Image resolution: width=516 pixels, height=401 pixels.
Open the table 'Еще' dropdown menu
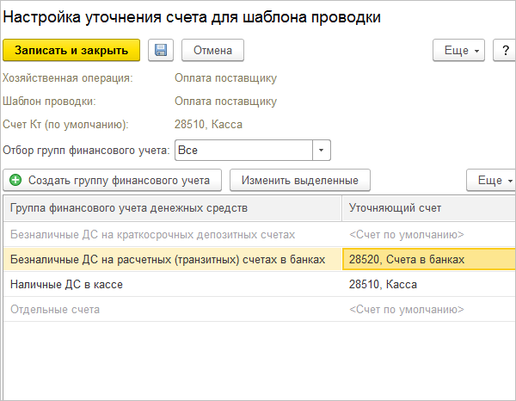(492, 180)
